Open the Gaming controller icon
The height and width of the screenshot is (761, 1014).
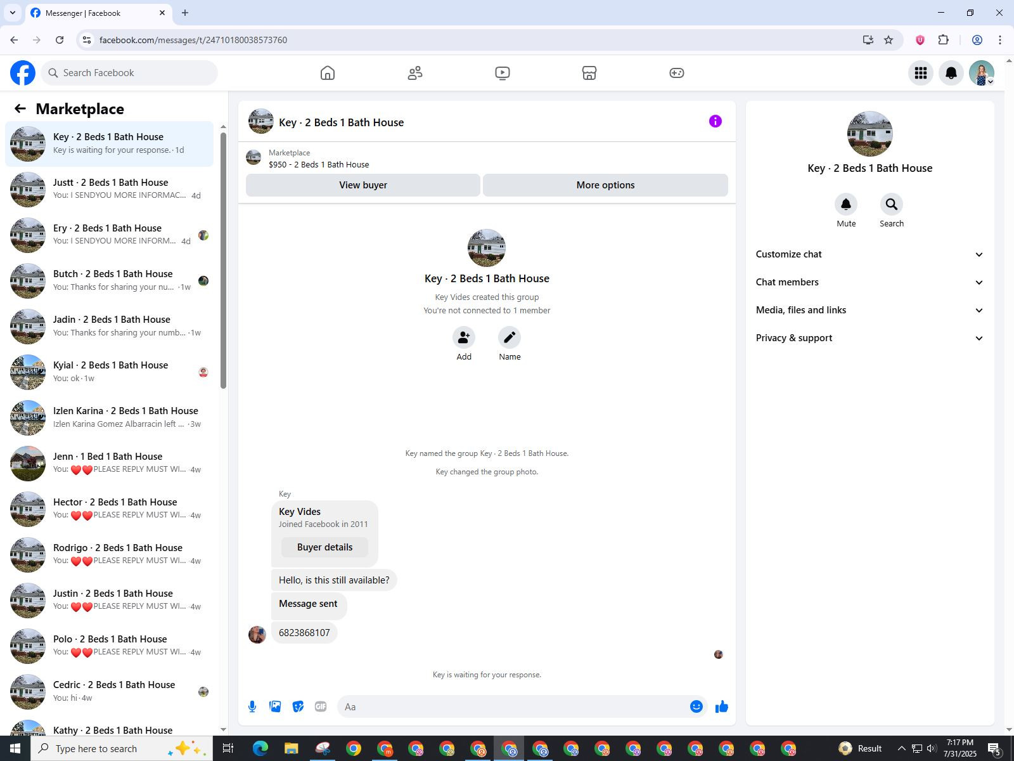click(677, 73)
